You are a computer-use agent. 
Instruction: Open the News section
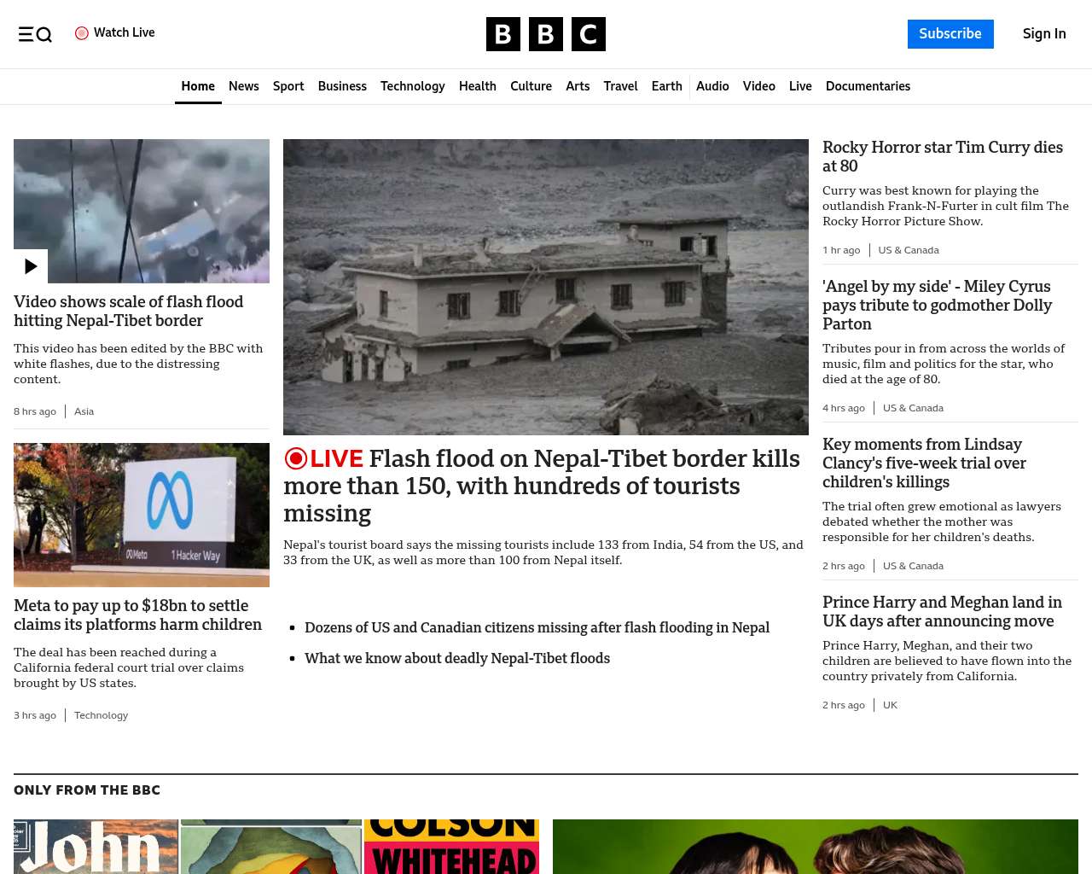(244, 86)
